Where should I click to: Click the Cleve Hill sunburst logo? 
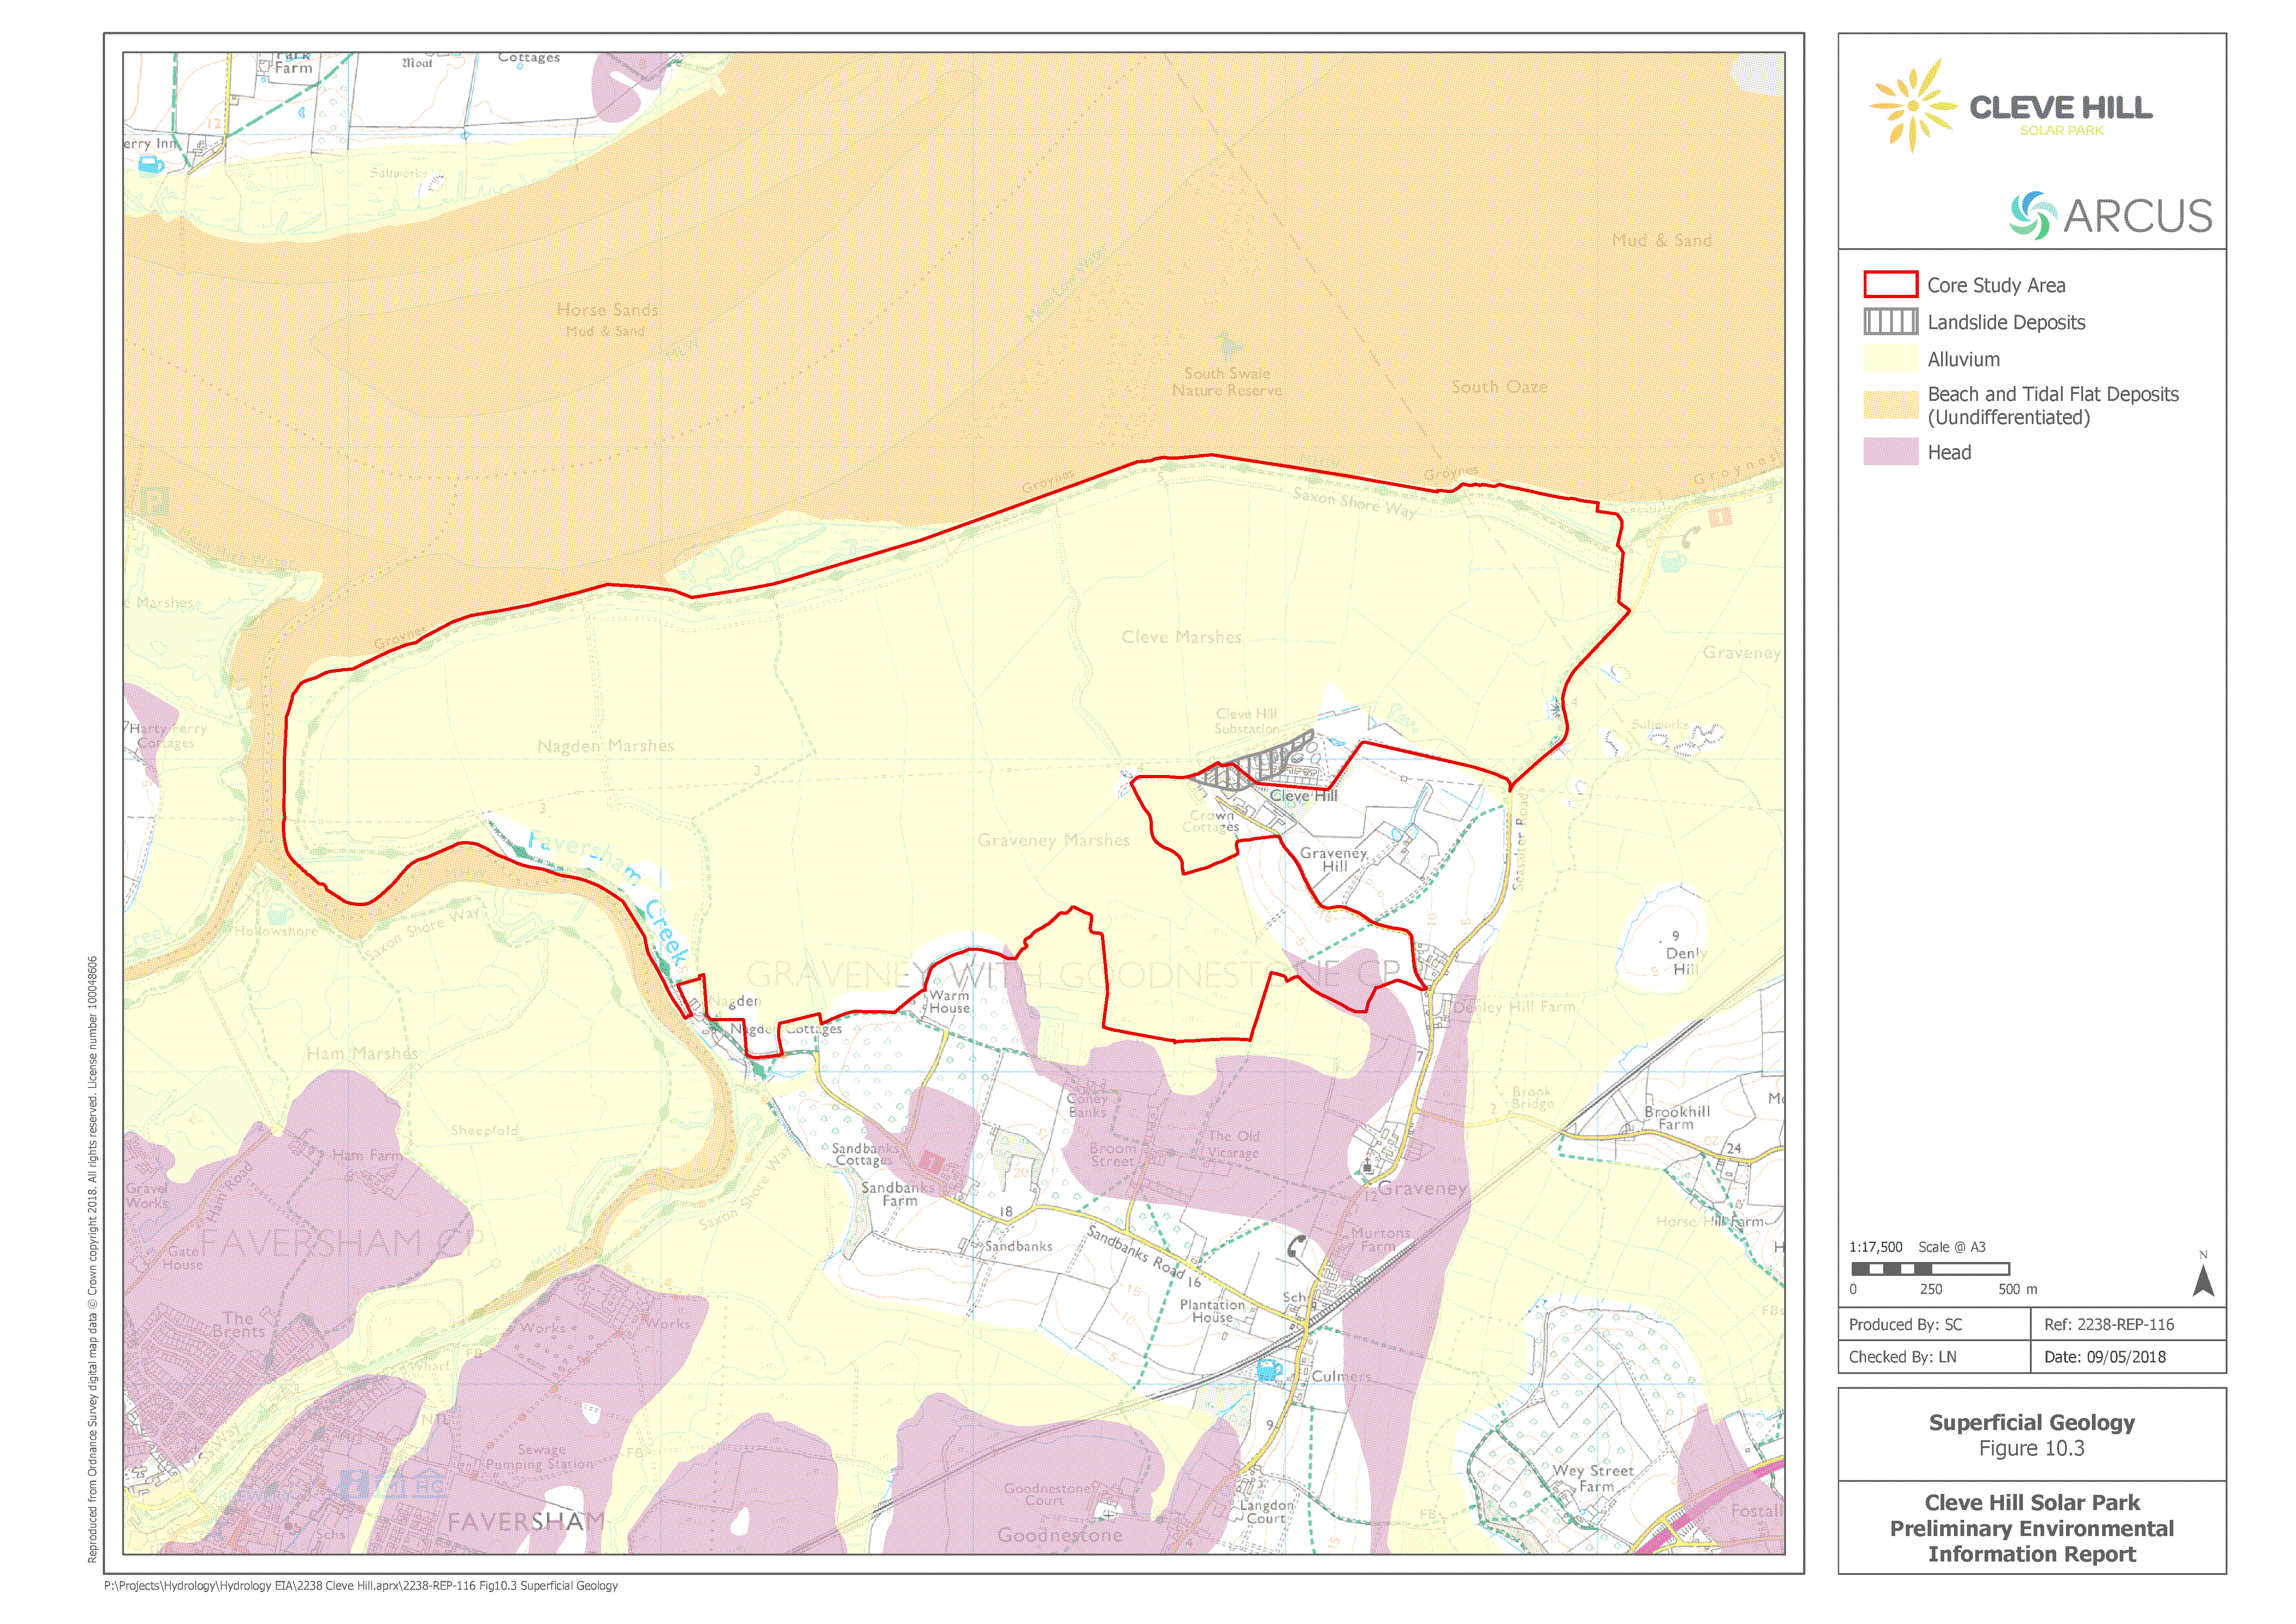click(1912, 105)
